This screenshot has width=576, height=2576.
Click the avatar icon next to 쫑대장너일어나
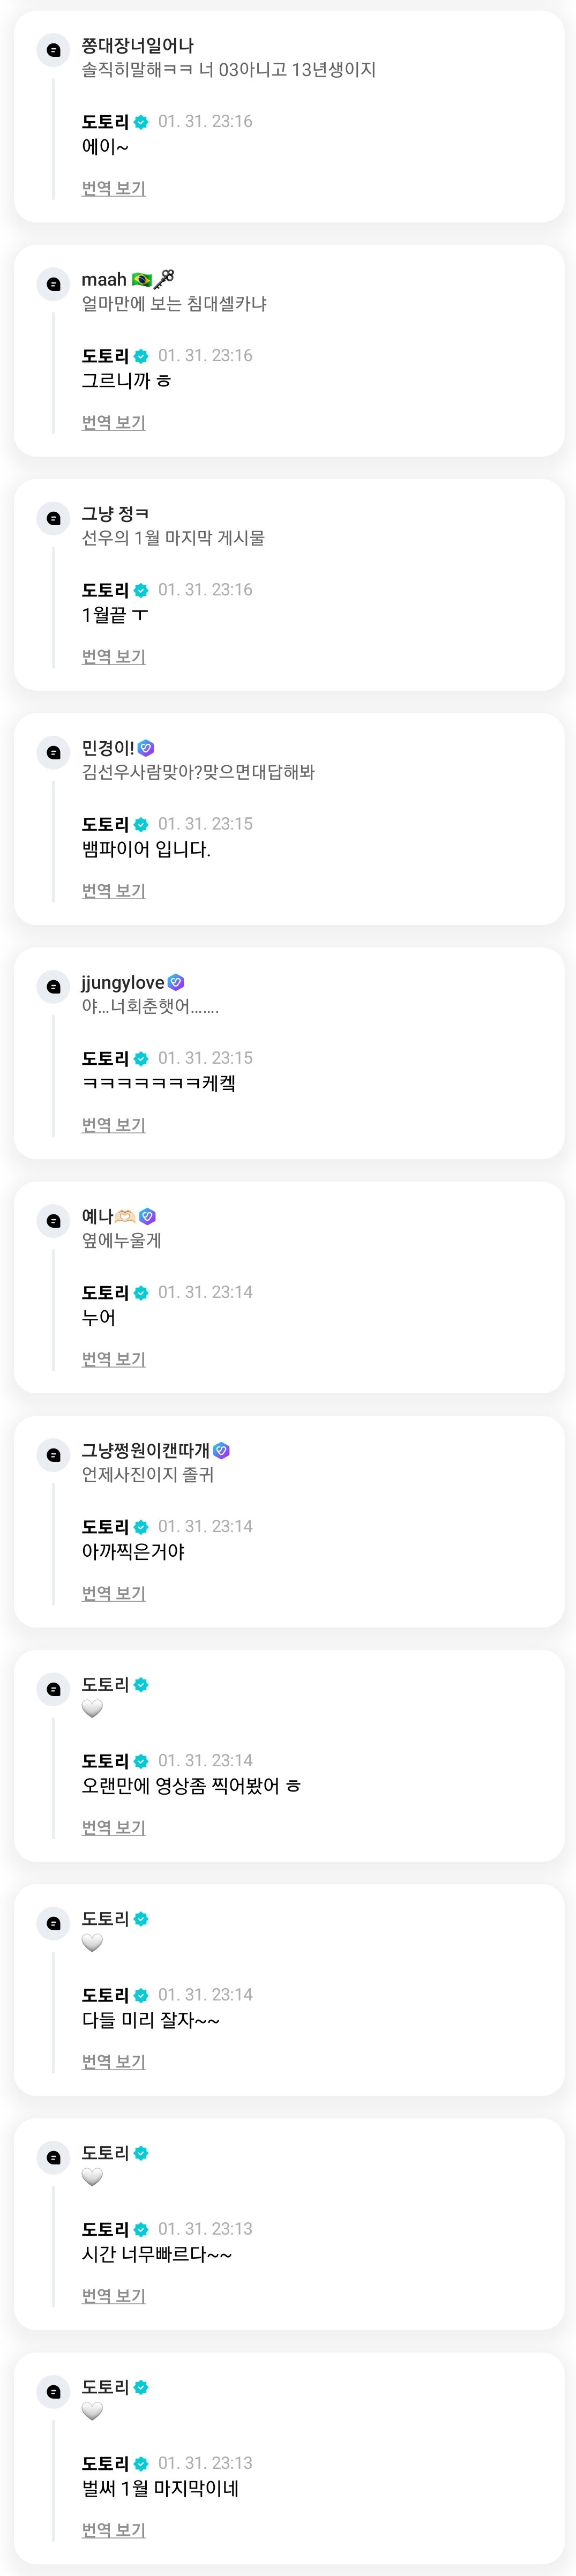[x=53, y=50]
